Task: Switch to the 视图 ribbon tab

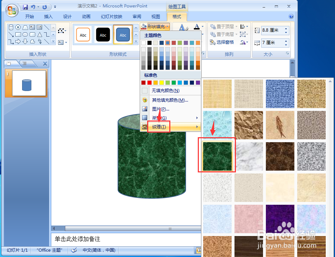Action: point(155,16)
